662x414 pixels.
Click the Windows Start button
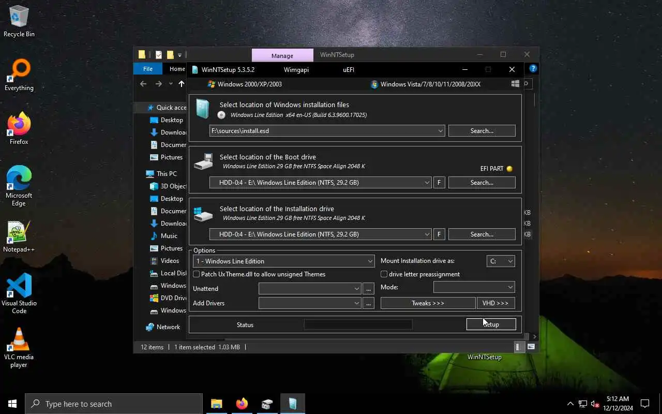point(12,404)
